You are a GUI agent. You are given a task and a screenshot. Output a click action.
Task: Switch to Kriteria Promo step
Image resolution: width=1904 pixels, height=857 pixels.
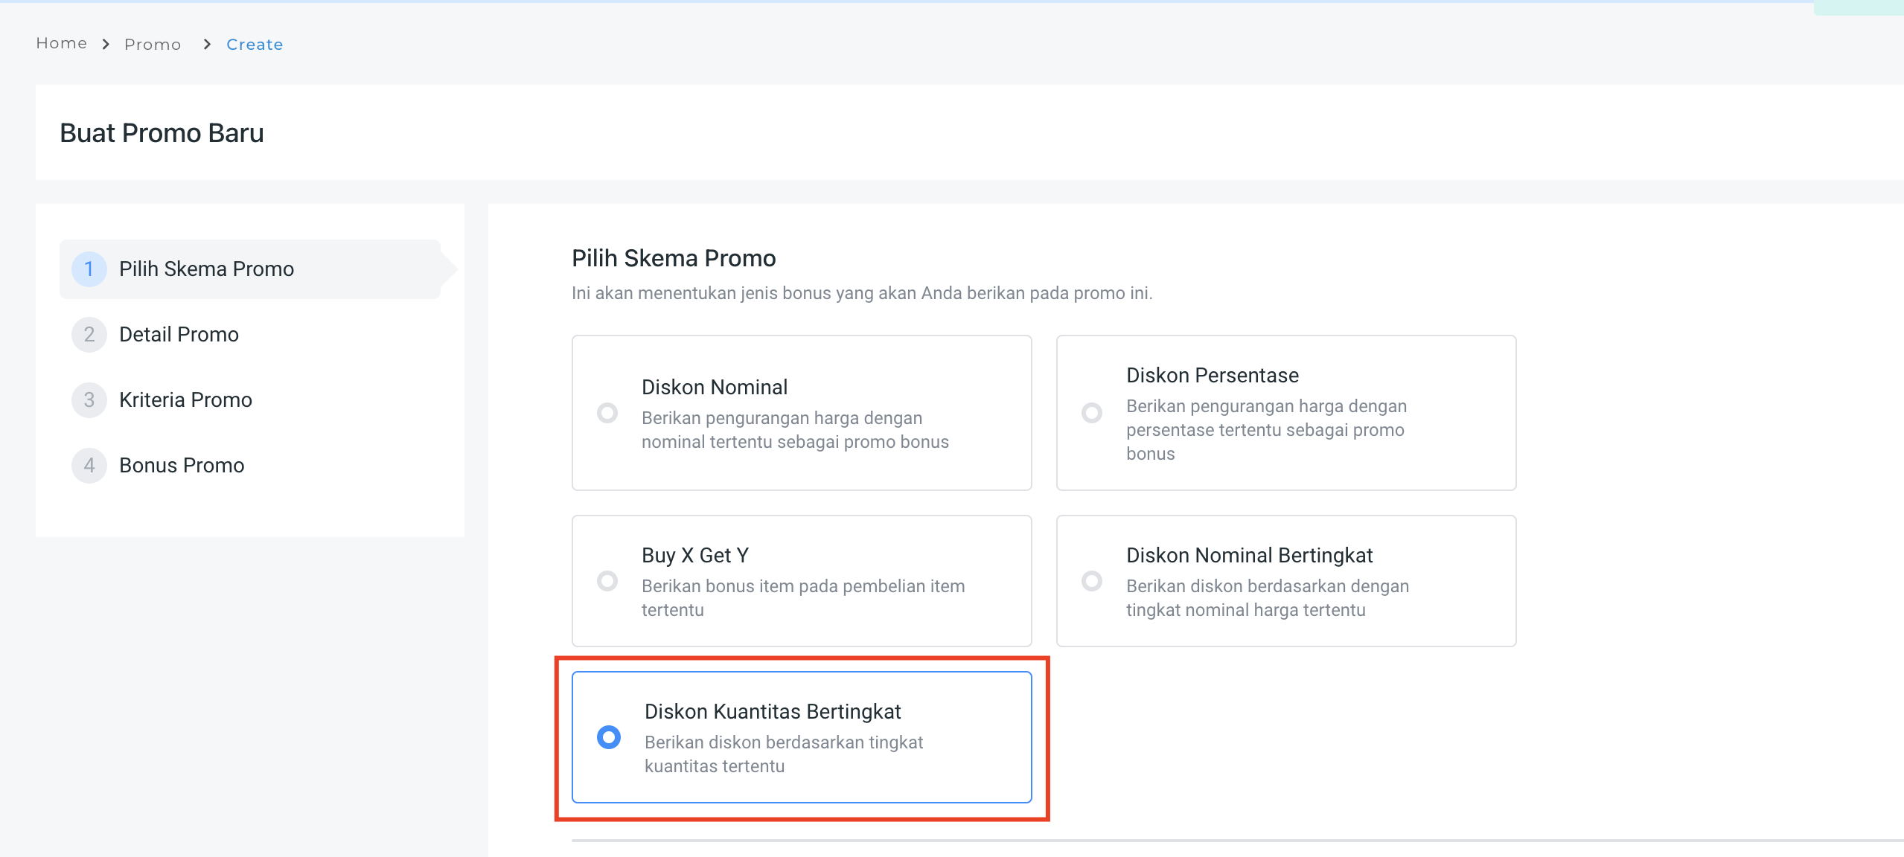click(185, 400)
